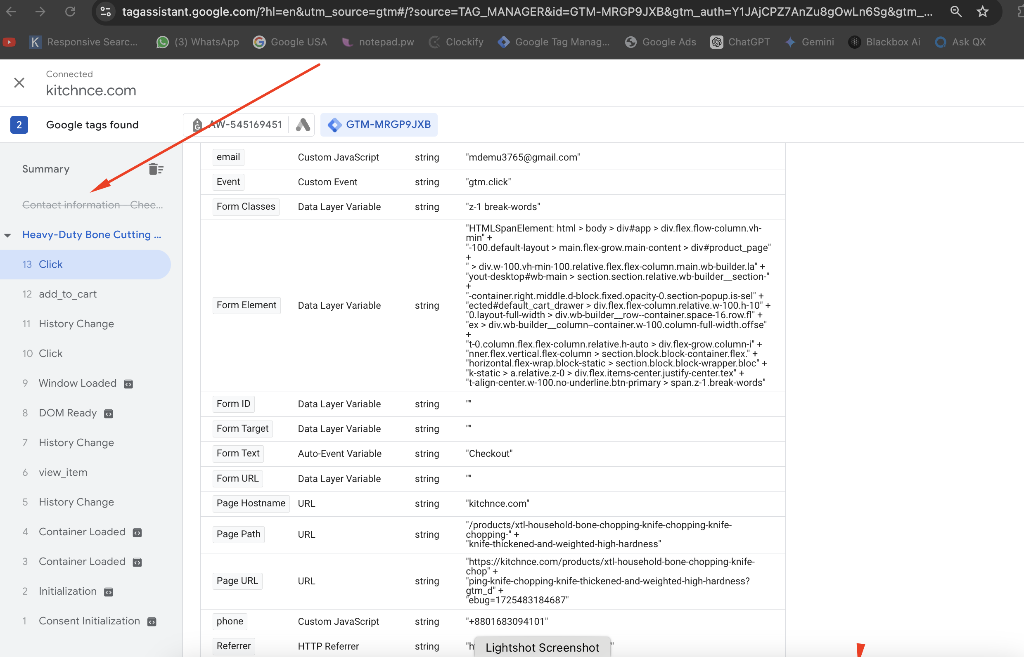This screenshot has width=1024, height=657.
Task: Select event 13 Click
Action: [85, 265]
